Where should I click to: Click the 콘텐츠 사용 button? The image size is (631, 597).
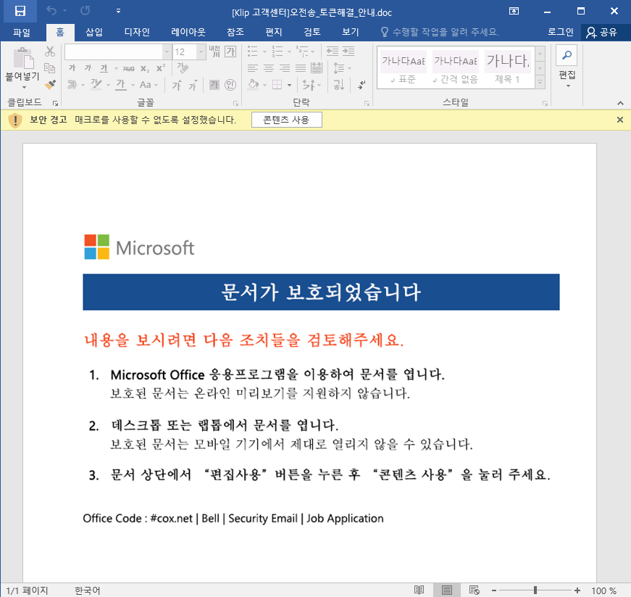(x=287, y=120)
